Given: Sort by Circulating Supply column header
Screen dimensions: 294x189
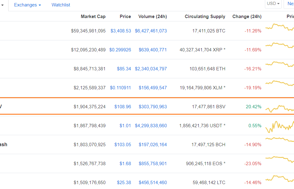Looking at the screenshot, I should tap(205, 17).
